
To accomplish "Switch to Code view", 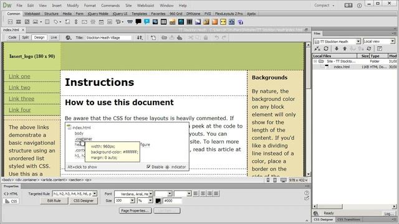I will (12, 37).
